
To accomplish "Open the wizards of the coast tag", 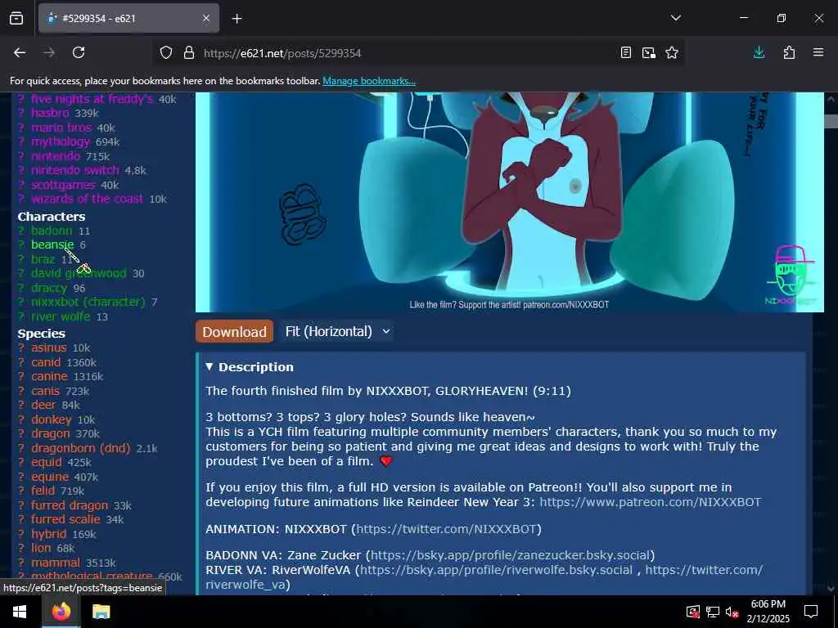I will point(87,199).
